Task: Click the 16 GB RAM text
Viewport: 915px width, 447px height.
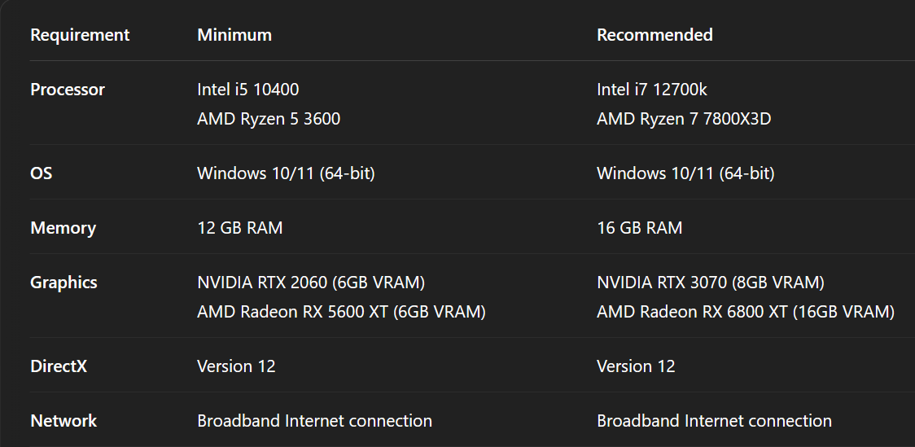Action: 640,228
